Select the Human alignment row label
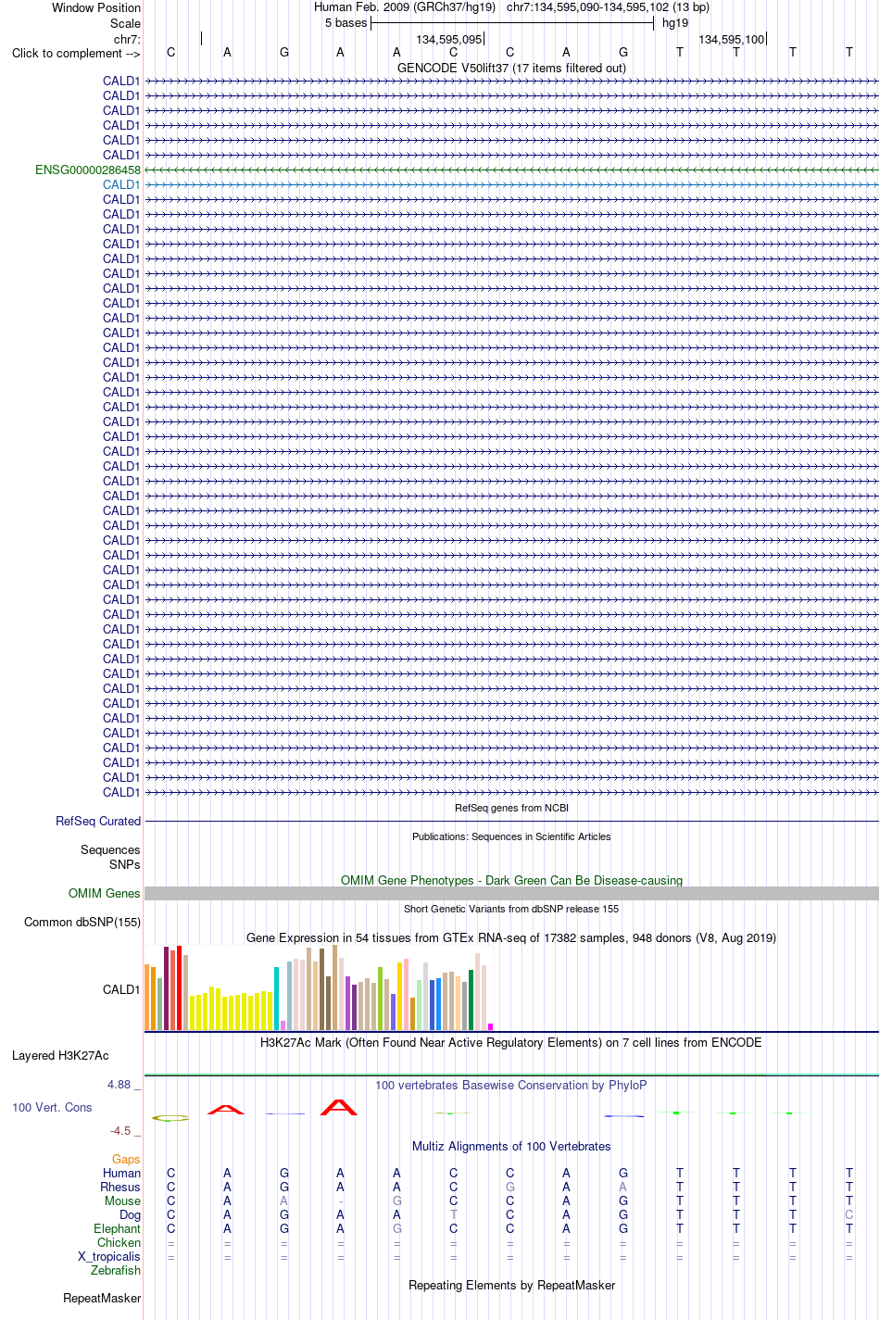Viewport: 880px width, 1320px height. pos(121,1173)
